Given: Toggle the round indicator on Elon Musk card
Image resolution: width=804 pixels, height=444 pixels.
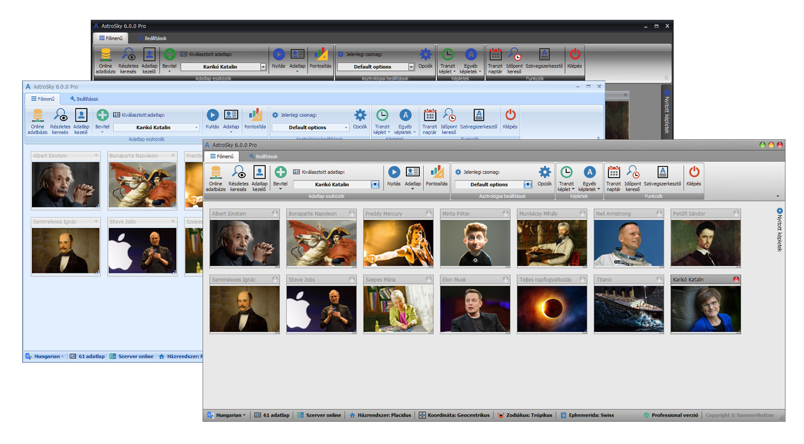Looking at the screenshot, I should [506, 279].
